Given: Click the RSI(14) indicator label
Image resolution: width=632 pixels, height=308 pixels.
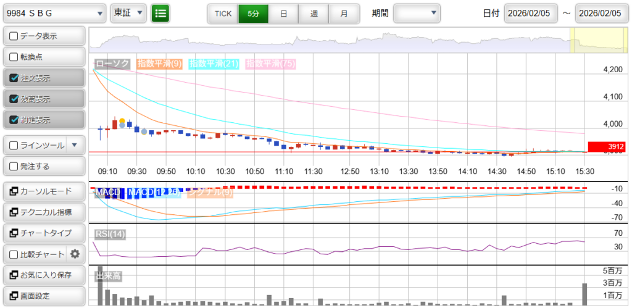Looking at the screenshot, I should click(110, 233).
